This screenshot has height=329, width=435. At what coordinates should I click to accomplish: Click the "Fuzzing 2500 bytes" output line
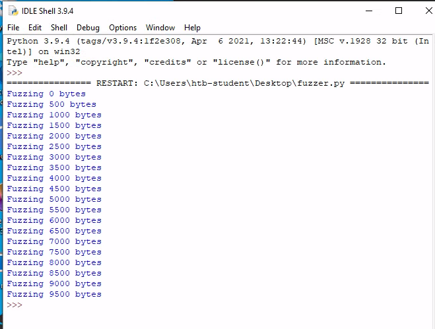pyautogui.click(x=54, y=146)
